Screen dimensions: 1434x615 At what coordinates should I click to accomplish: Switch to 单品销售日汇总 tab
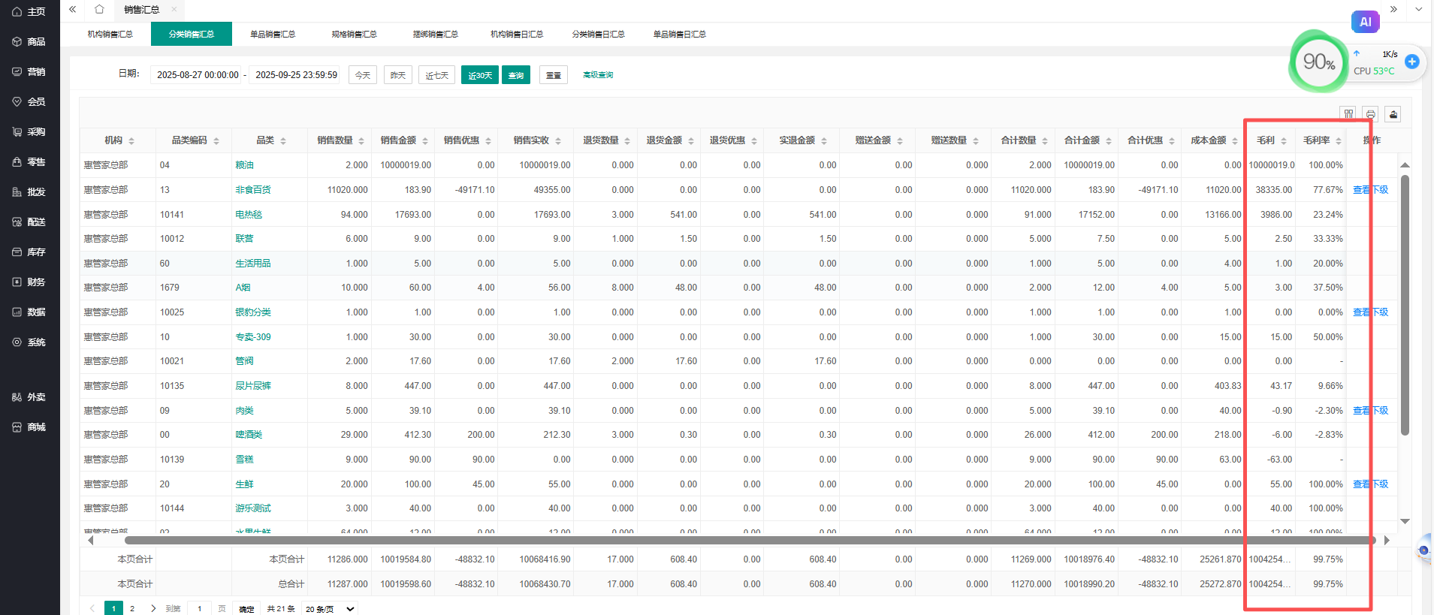tap(680, 34)
